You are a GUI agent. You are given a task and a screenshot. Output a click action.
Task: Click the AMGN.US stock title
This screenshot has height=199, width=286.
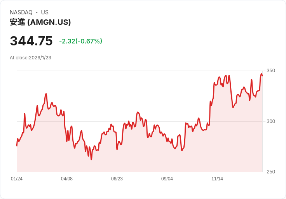pos(40,22)
